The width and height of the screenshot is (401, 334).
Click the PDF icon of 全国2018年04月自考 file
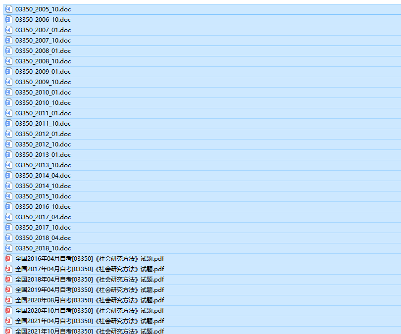click(x=9, y=279)
